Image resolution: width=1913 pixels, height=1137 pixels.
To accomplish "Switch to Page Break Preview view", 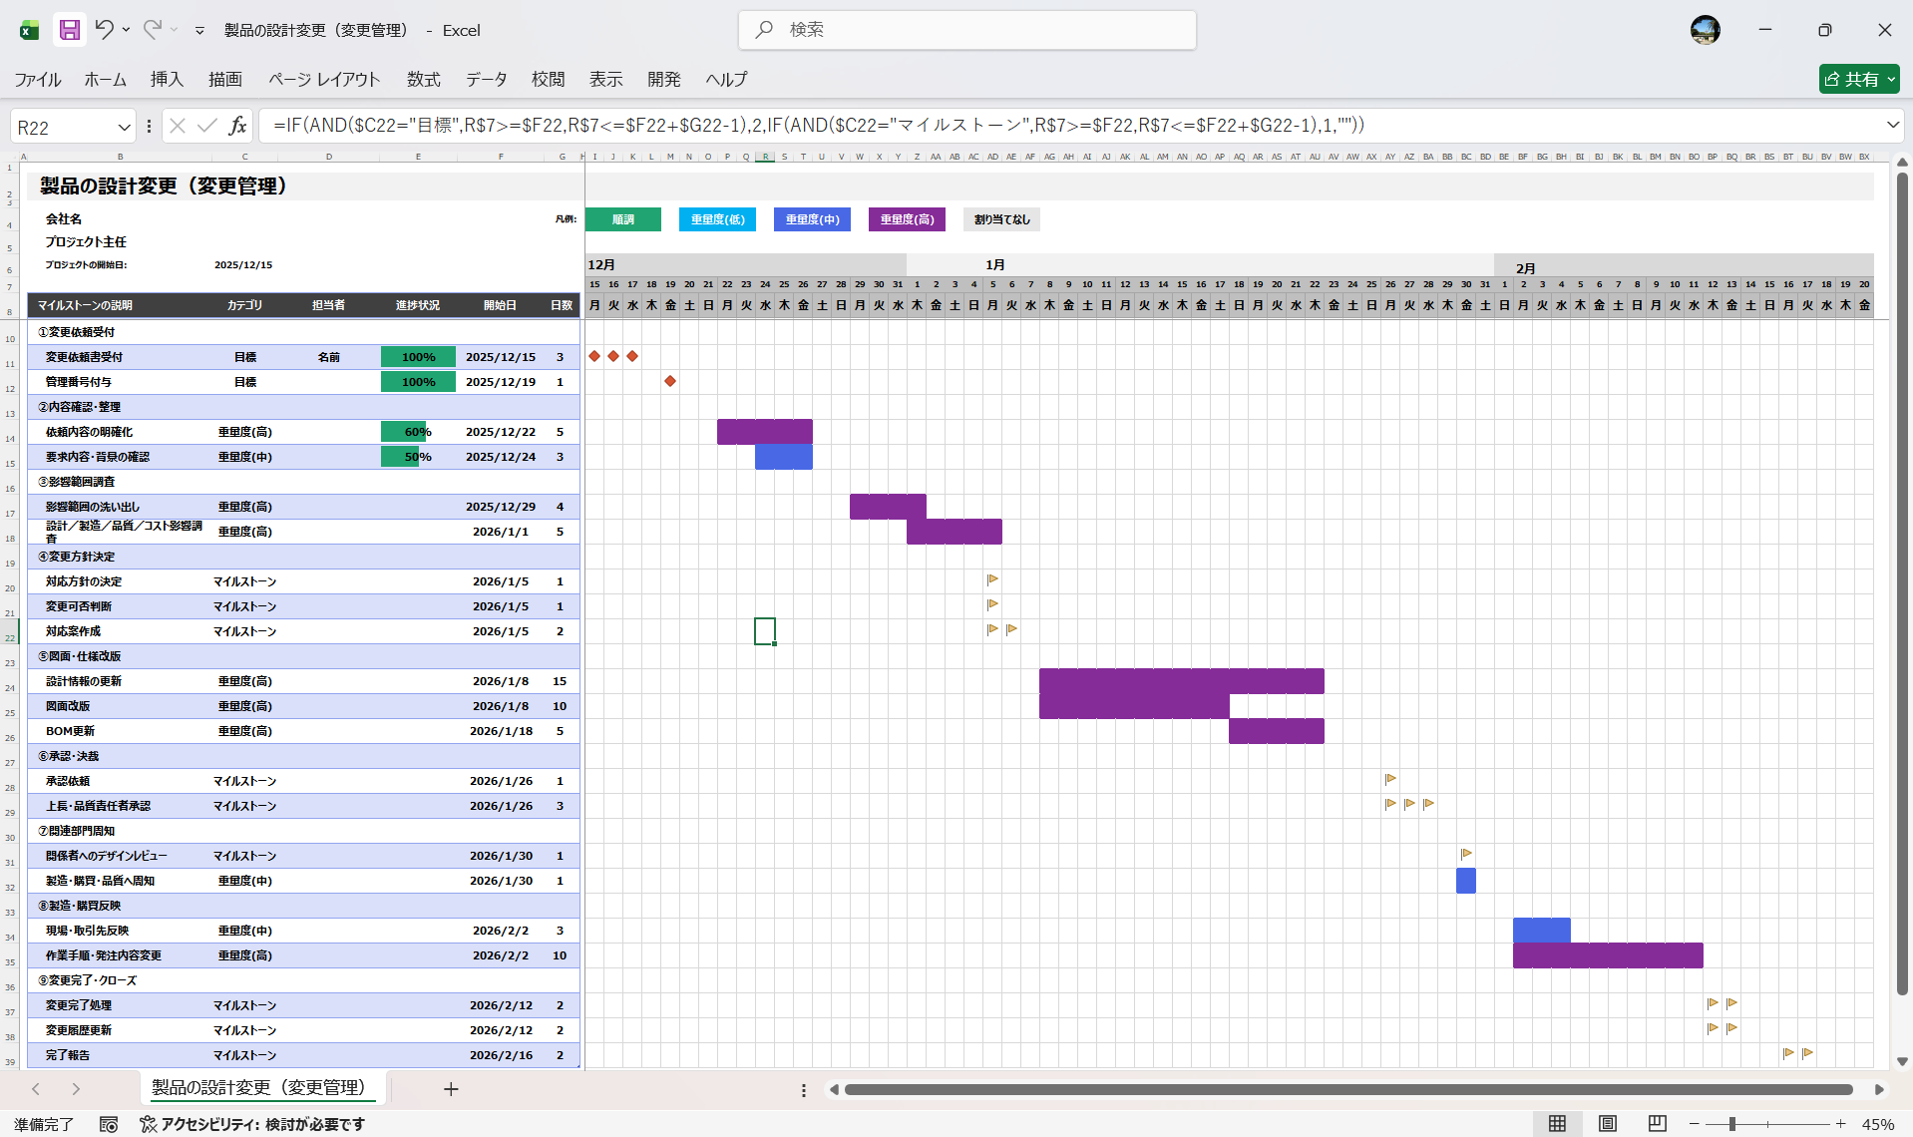I will [x=1657, y=1124].
